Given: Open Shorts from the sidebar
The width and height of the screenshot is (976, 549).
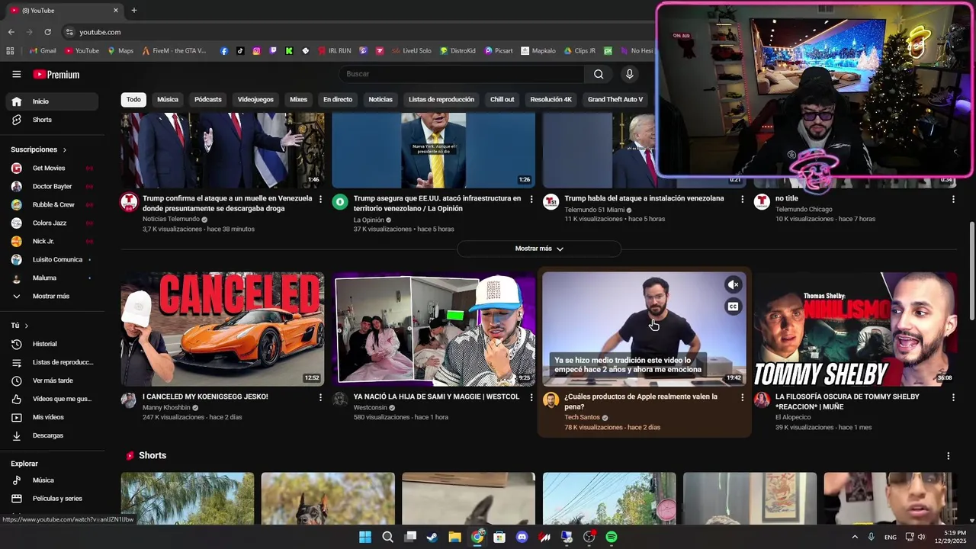Looking at the screenshot, I should tap(52, 120).
